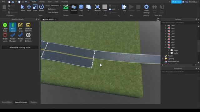Image resolution: width=200 pixels, height=112 pixels.
Task: Collapse the ribbon with the up arrow
Action: pyautogui.click(x=169, y=2)
